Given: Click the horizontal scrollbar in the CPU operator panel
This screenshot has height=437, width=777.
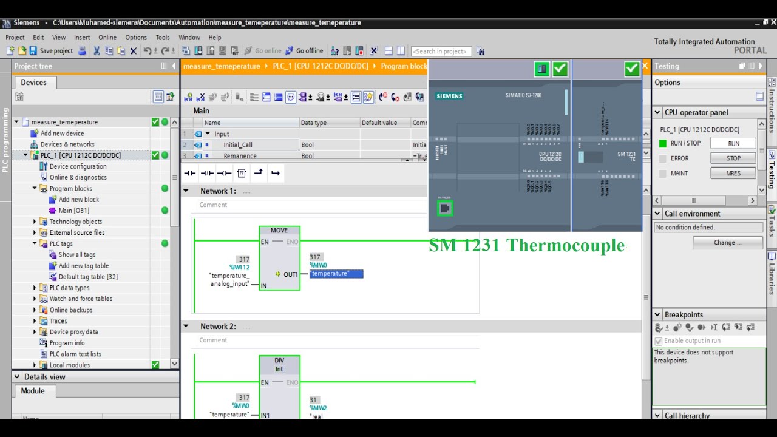Looking at the screenshot, I should tap(705, 200).
